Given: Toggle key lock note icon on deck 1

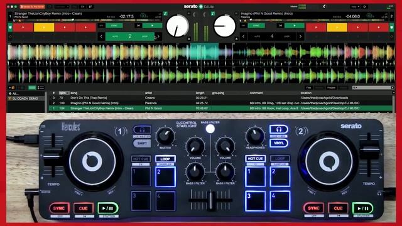Looking at the screenshot, I should (166, 14).
